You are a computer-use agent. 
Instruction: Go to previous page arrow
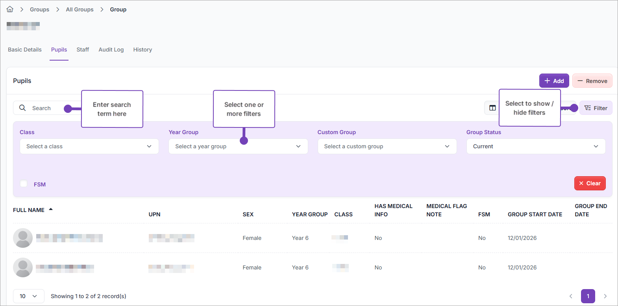pos(571,296)
